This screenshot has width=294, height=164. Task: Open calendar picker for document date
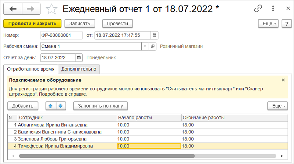pos(154,35)
